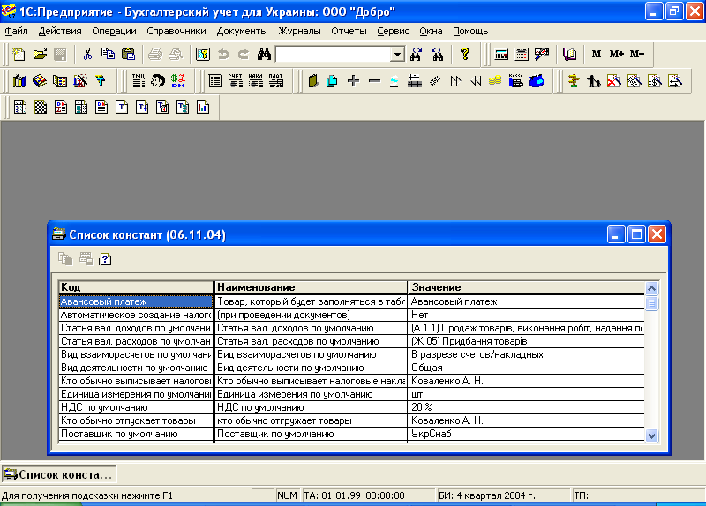Click the Open folder toolbar icon
The height and width of the screenshot is (506, 706).
(x=40, y=55)
